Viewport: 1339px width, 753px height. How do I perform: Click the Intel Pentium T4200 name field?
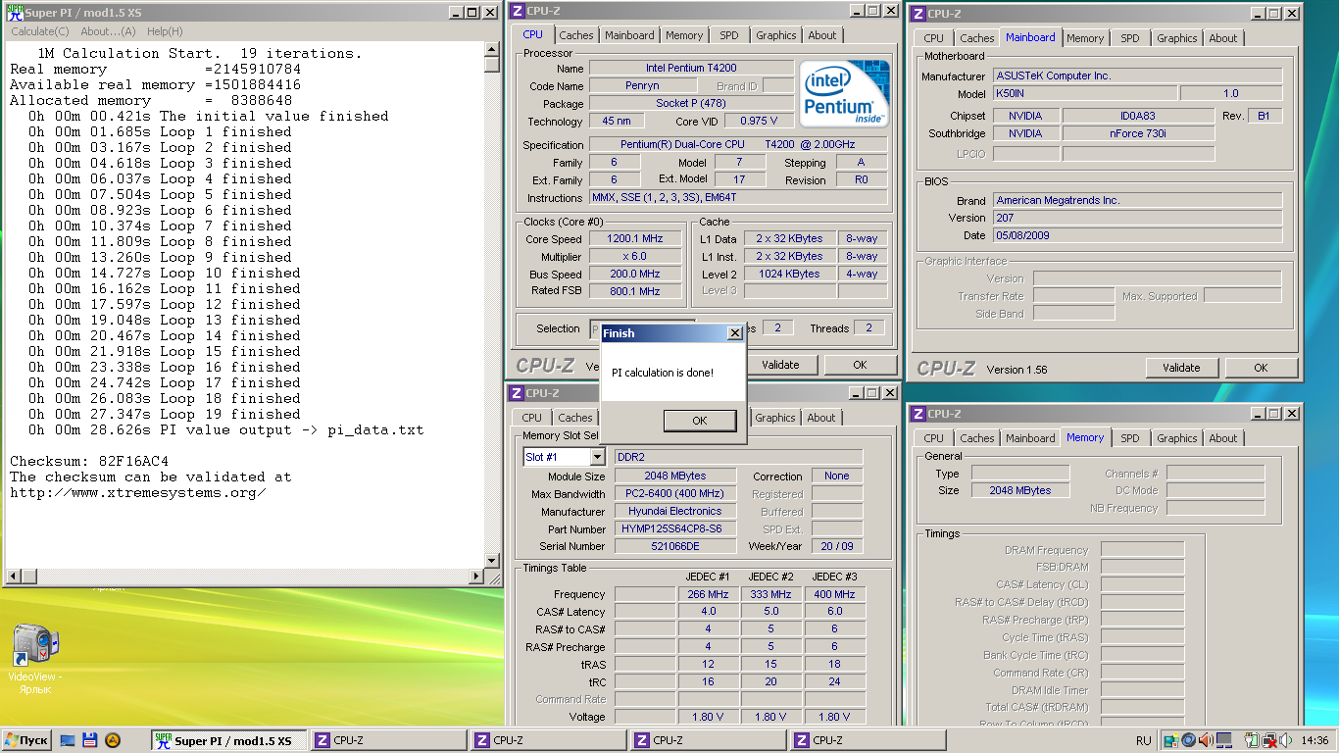pyautogui.click(x=691, y=69)
